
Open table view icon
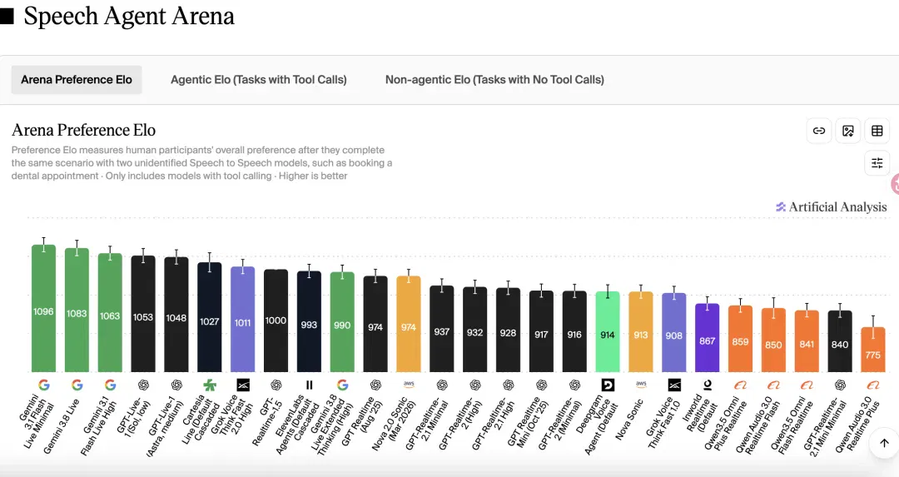point(877,131)
